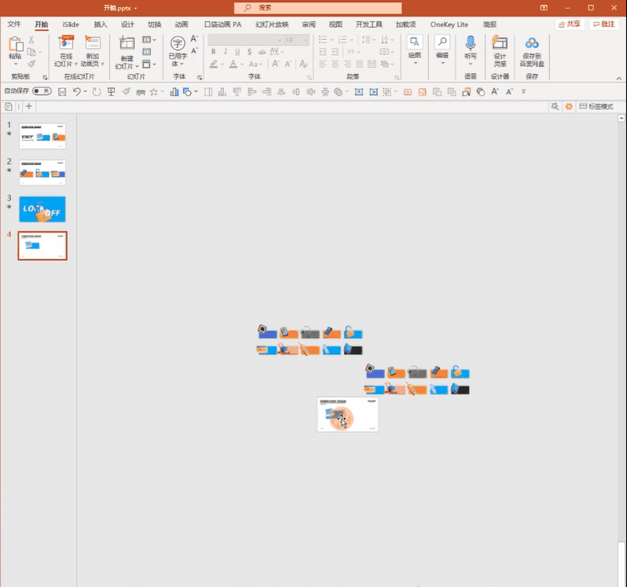Switch to the iSlide tab
627x587 pixels.
click(71, 24)
